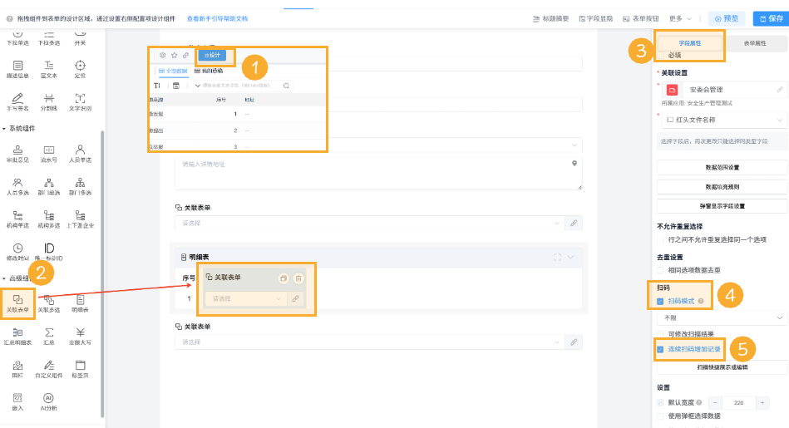Screen dimensions: 789x428
Task: Collapse the 系统组件 section
Action: [4, 129]
